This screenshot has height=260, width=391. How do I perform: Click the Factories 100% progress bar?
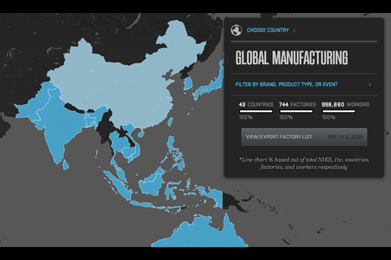(296, 112)
